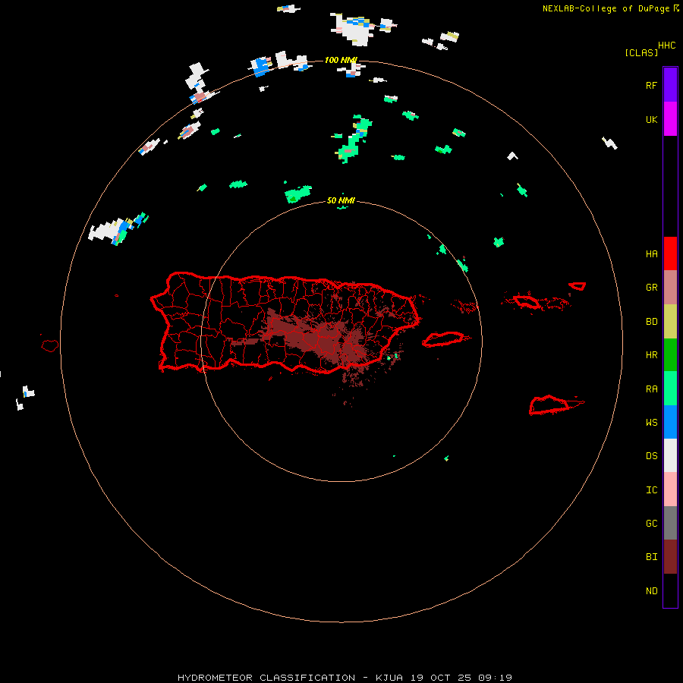683x683 pixels.
Task: Click the green rain cell near 50 NMI label
Action: pyautogui.click(x=298, y=194)
